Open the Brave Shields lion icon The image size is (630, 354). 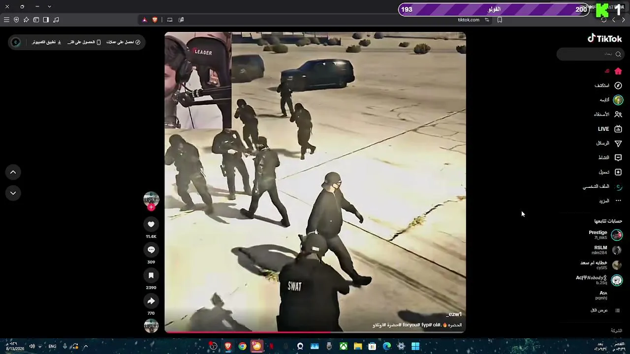[155, 20]
